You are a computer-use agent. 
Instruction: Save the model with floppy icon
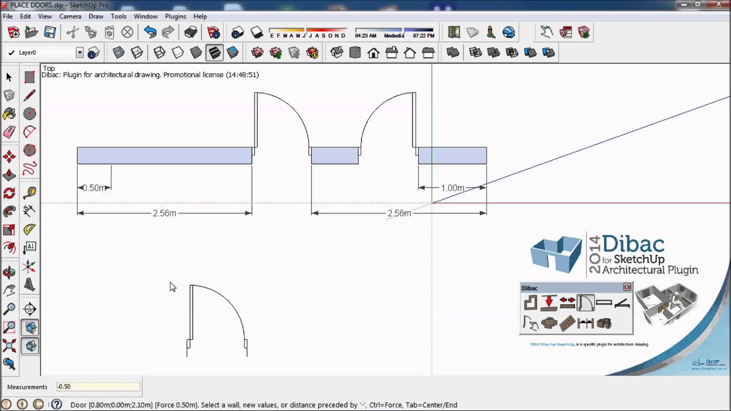(x=50, y=33)
